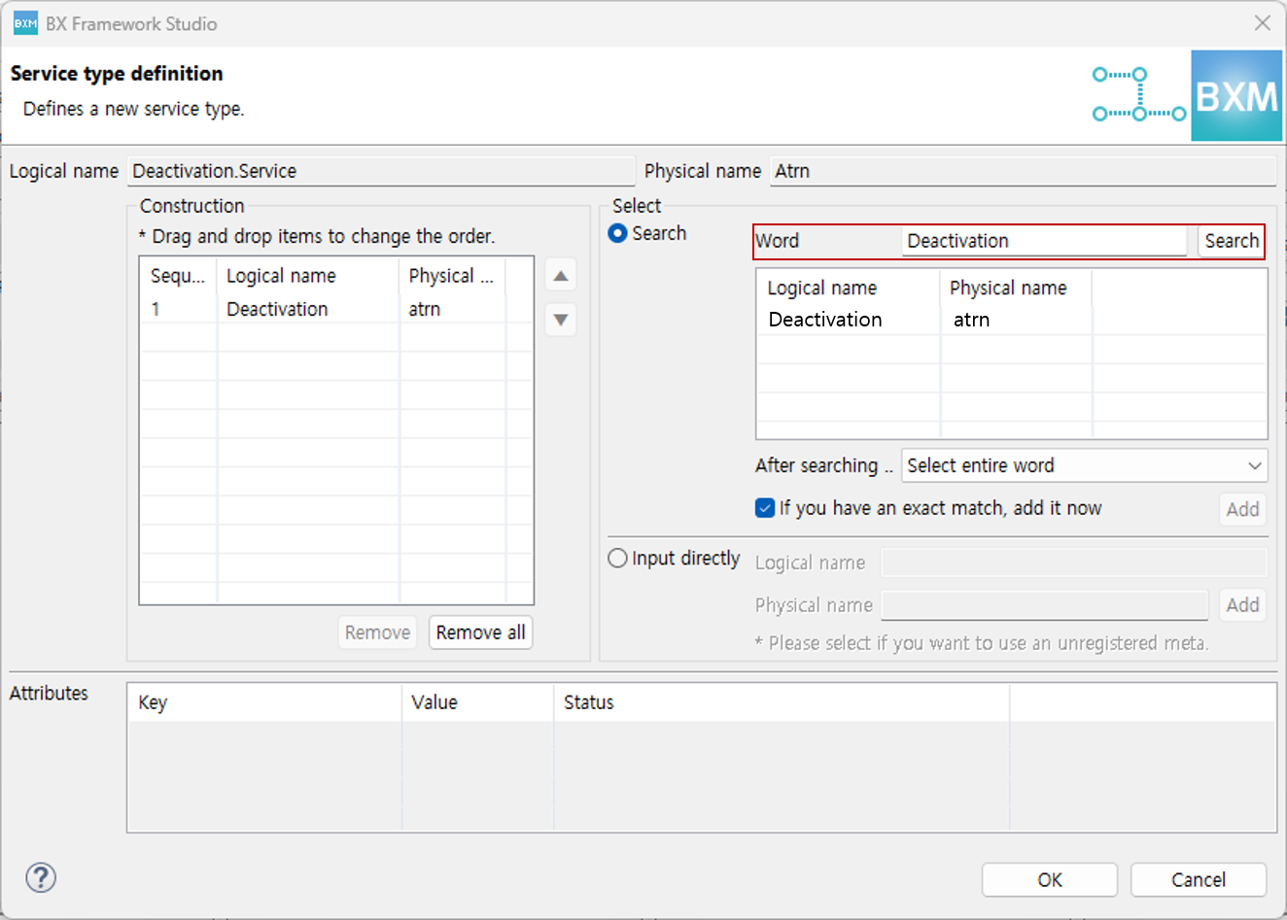
Task: Click the Logical name field at top
Action: tap(380, 171)
